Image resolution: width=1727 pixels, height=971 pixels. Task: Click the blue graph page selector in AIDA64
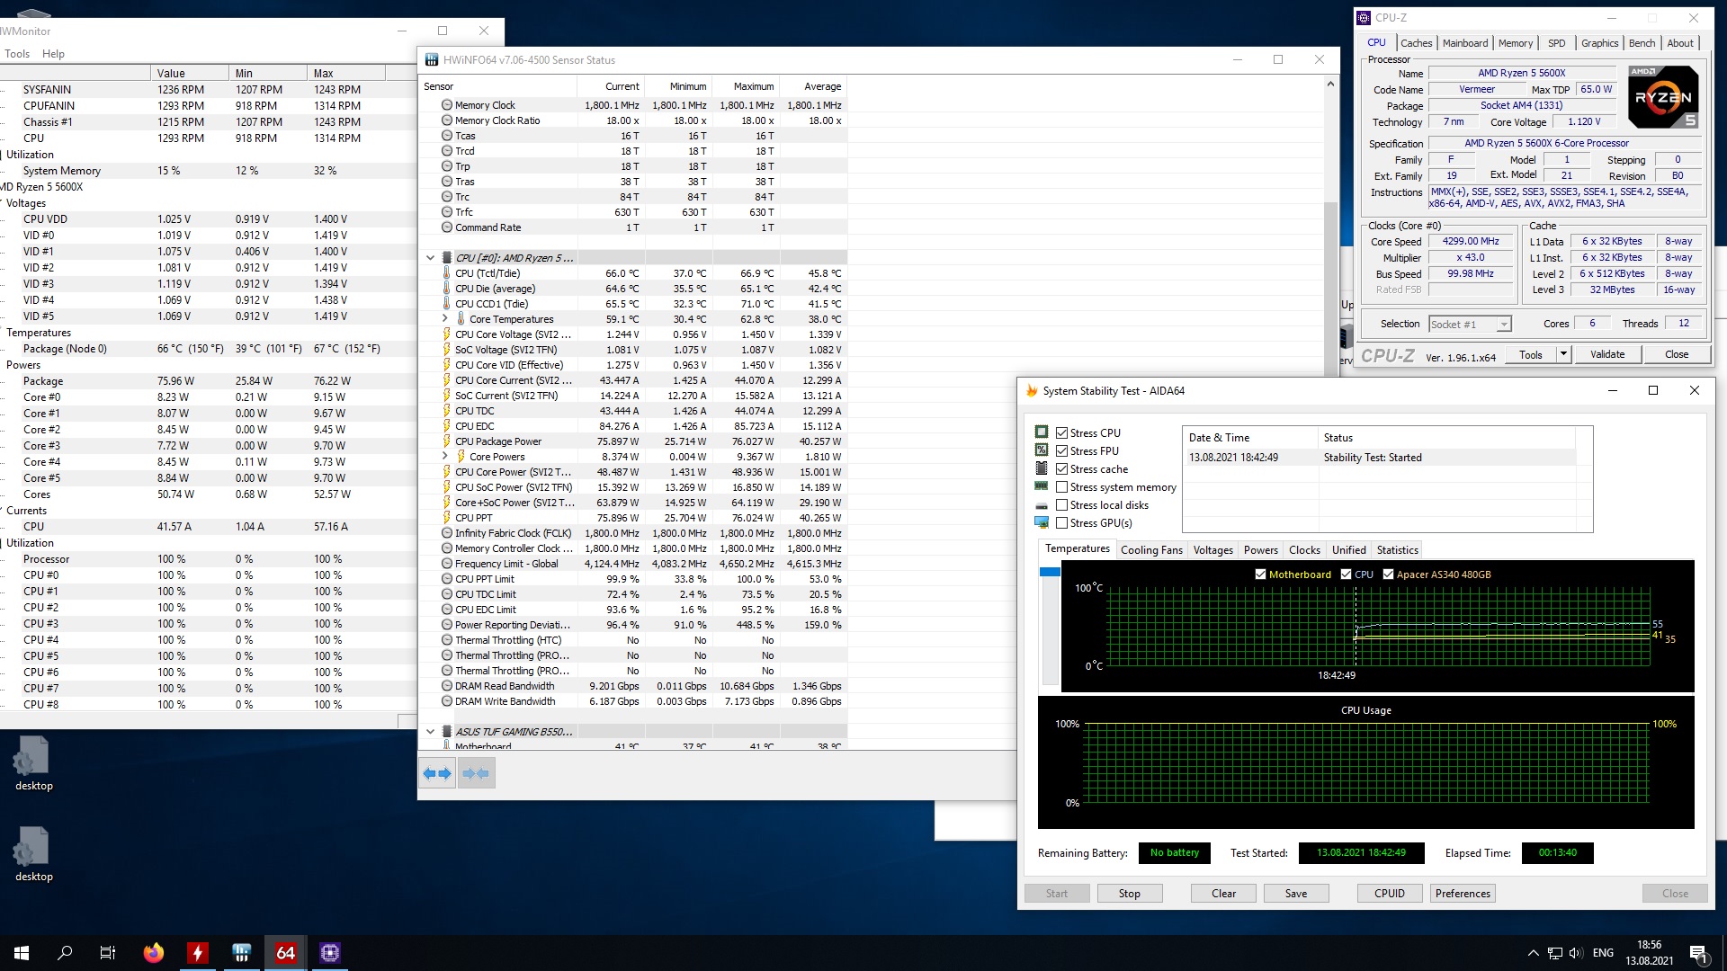point(1050,572)
